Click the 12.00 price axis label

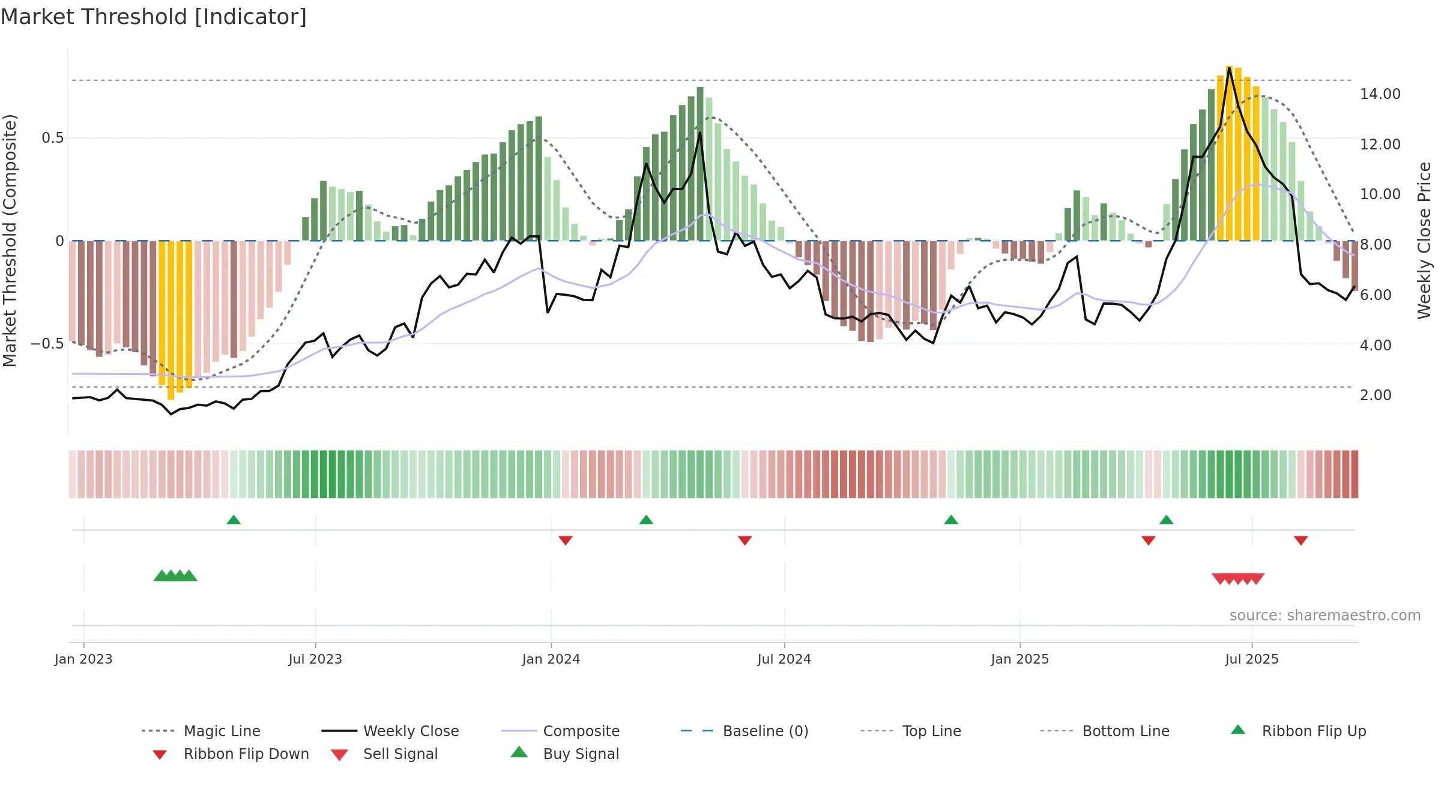tap(1380, 144)
